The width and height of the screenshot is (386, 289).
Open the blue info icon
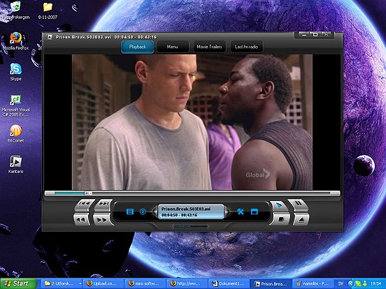143,212
